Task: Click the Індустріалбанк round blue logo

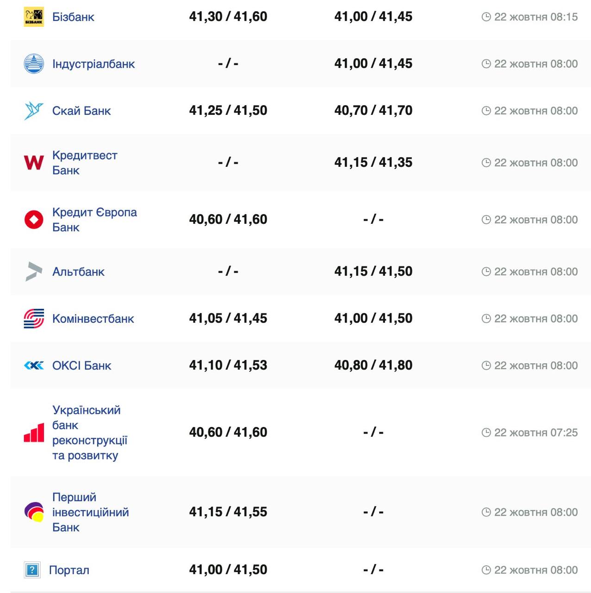Action: coord(34,64)
